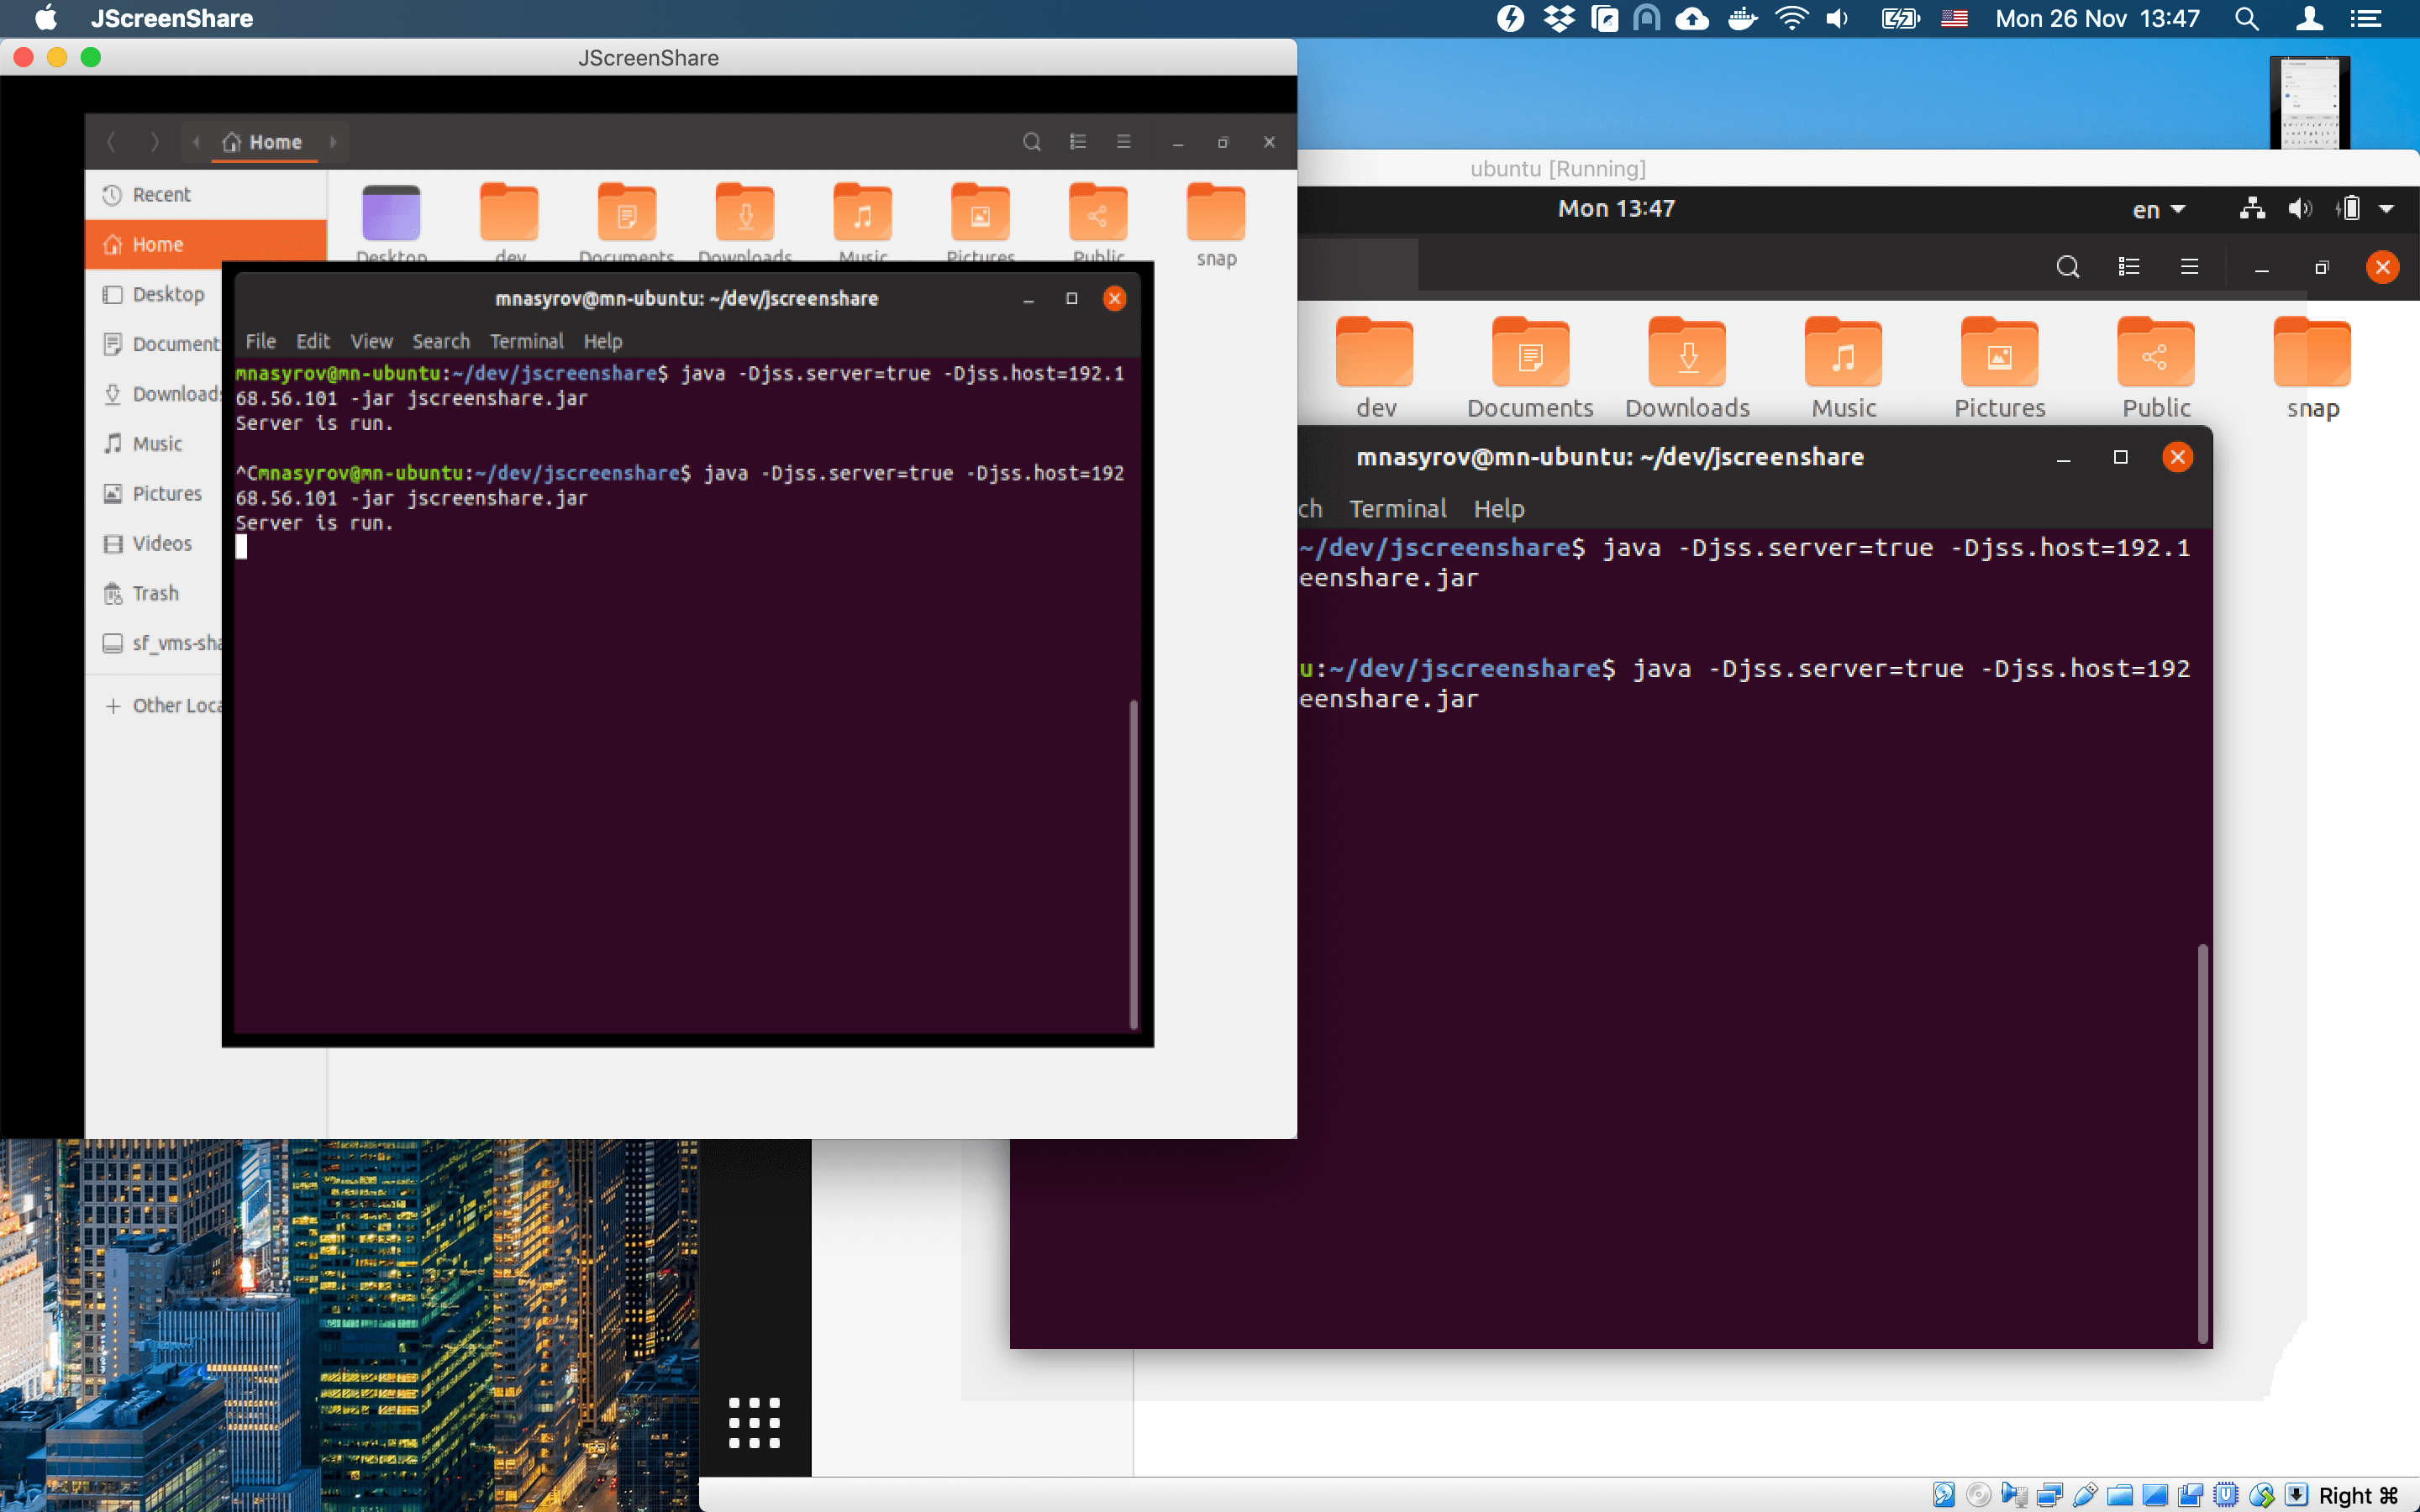Expand the en language dropdown
2420x1512 pixels.
coord(2158,210)
